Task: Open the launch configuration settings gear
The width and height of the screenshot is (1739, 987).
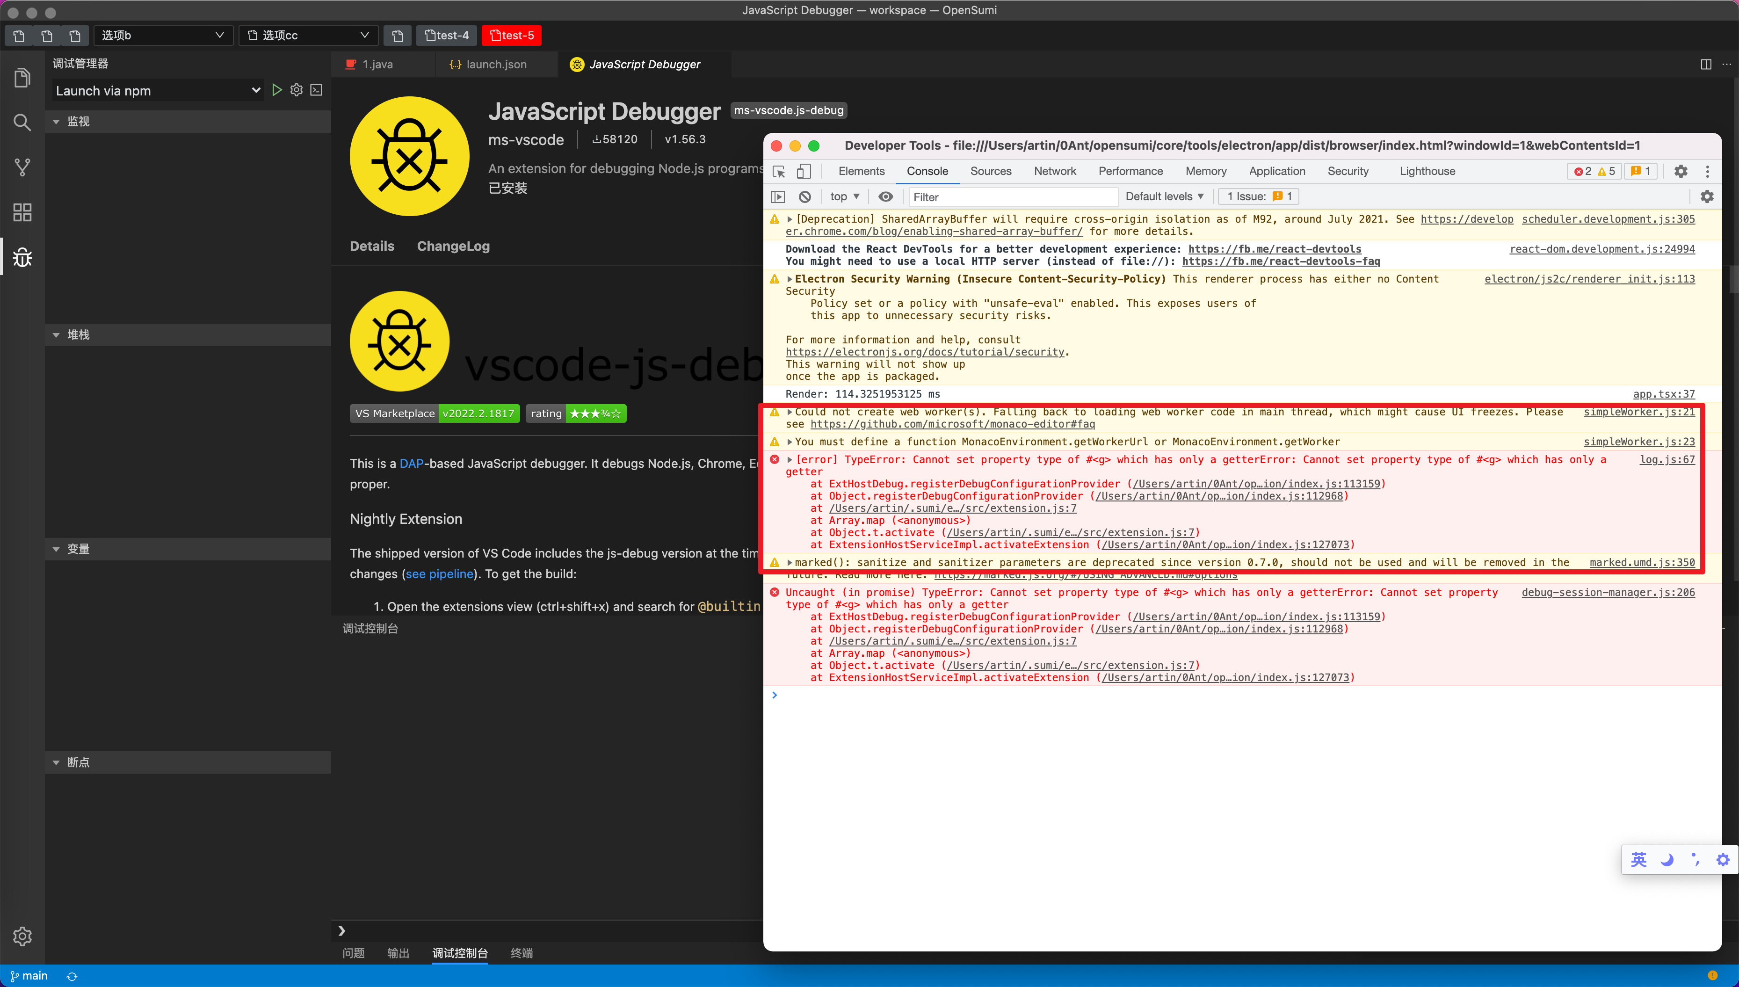Action: click(x=296, y=89)
